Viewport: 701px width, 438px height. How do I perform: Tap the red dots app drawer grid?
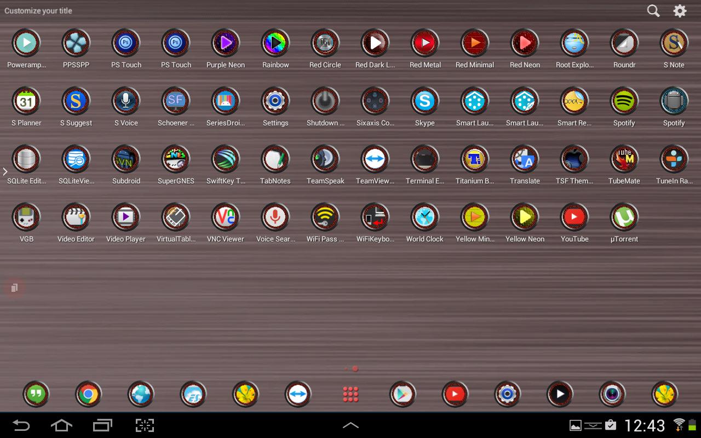(x=350, y=394)
